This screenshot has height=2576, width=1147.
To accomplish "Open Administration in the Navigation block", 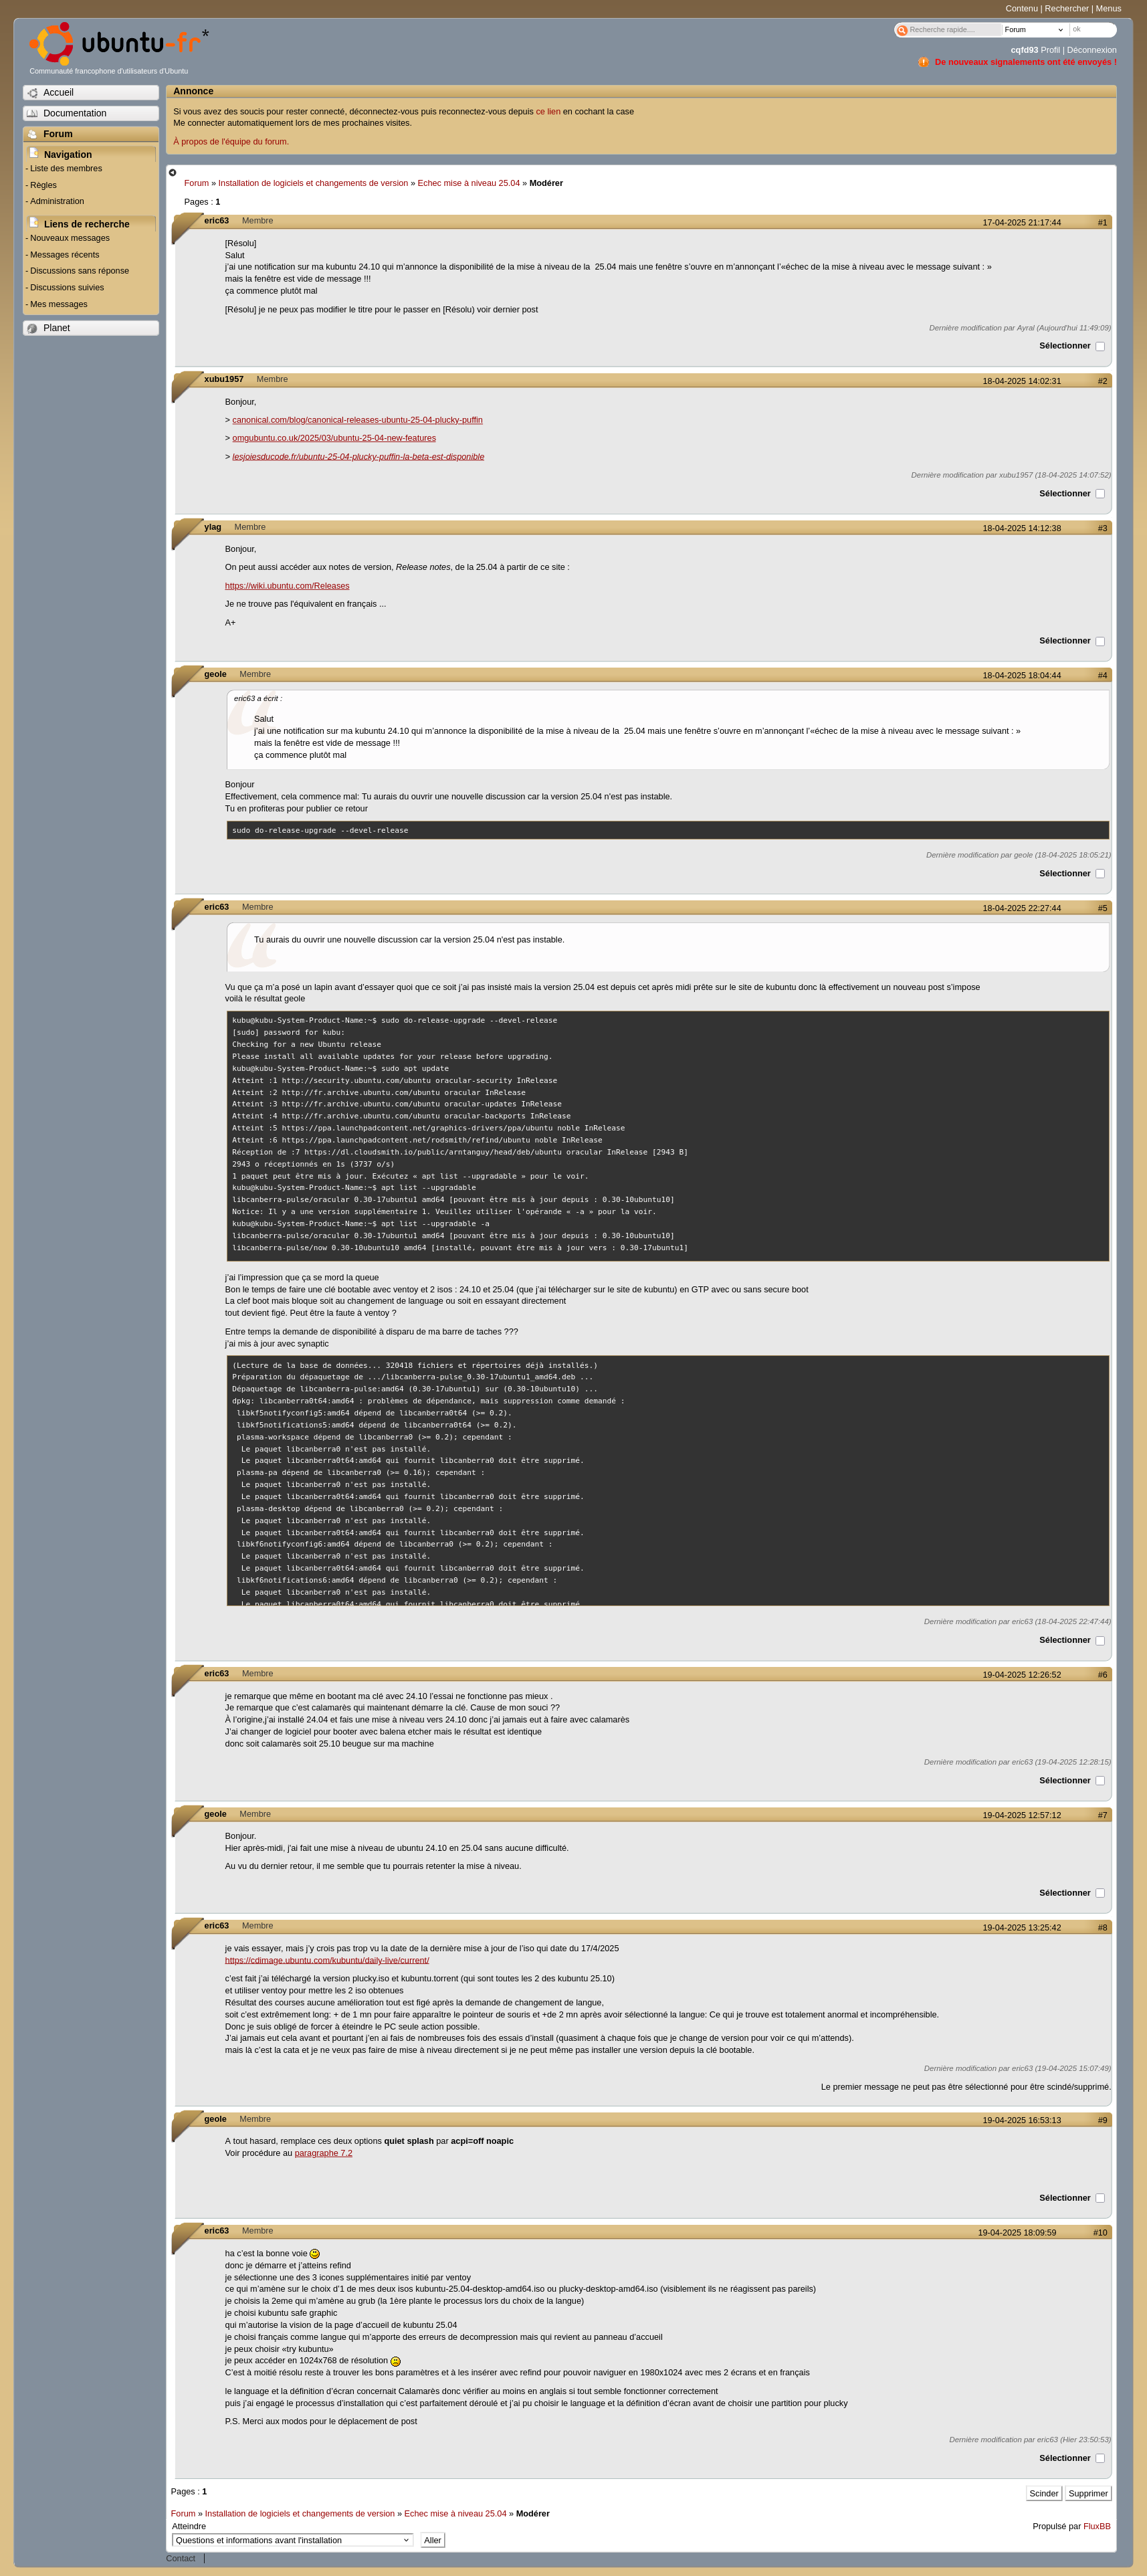I will coord(57,202).
